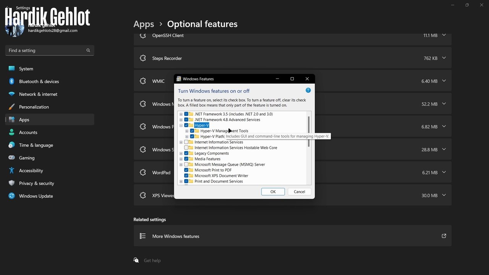Select Privacy & security in the sidebar

coord(50,183)
